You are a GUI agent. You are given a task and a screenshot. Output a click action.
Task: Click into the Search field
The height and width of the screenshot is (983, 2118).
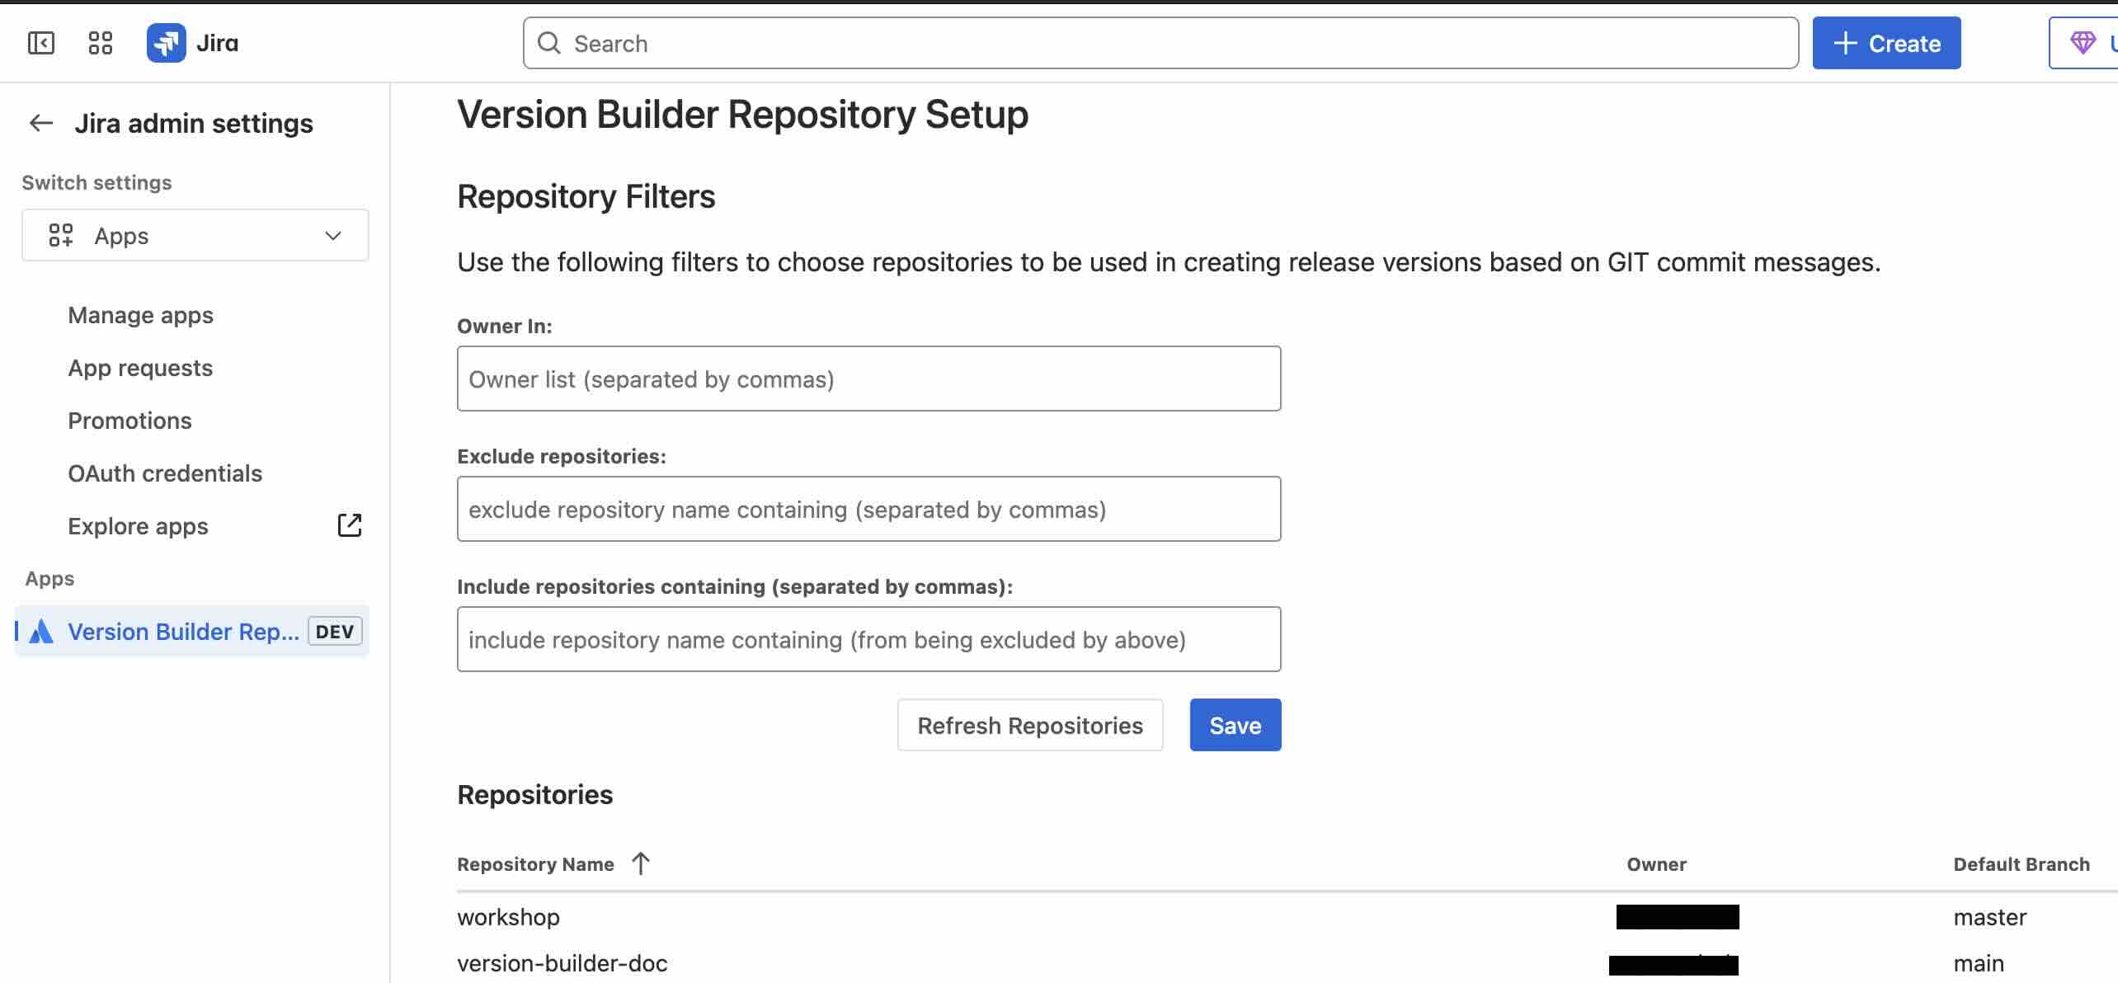(x=1160, y=43)
